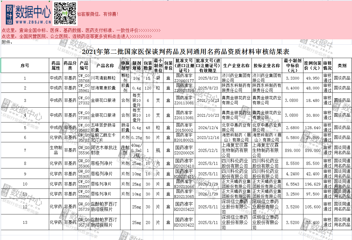This screenshot has width=352, height=240.
Task: Click the 国谈药品 category cell for 川芎清脑颗粒
Action: tap(342, 78)
